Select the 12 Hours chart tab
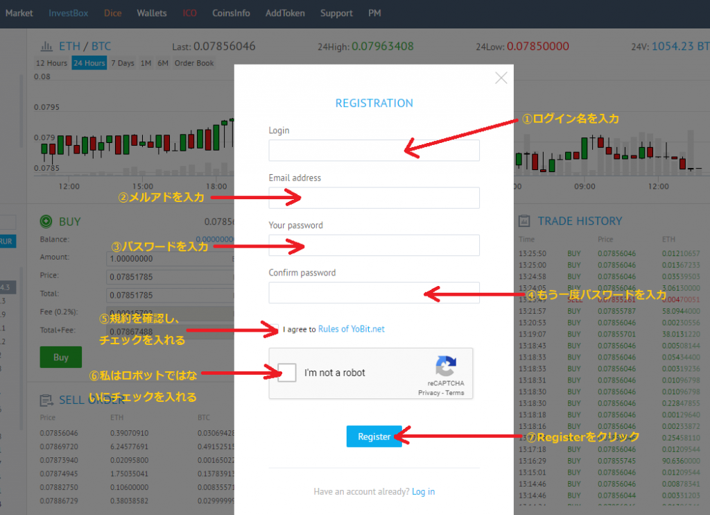710x515 pixels. point(51,63)
